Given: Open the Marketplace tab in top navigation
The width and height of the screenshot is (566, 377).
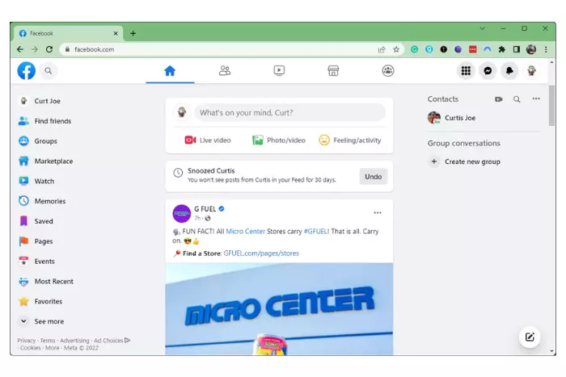Looking at the screenshot, I should (x=333, y=71).
